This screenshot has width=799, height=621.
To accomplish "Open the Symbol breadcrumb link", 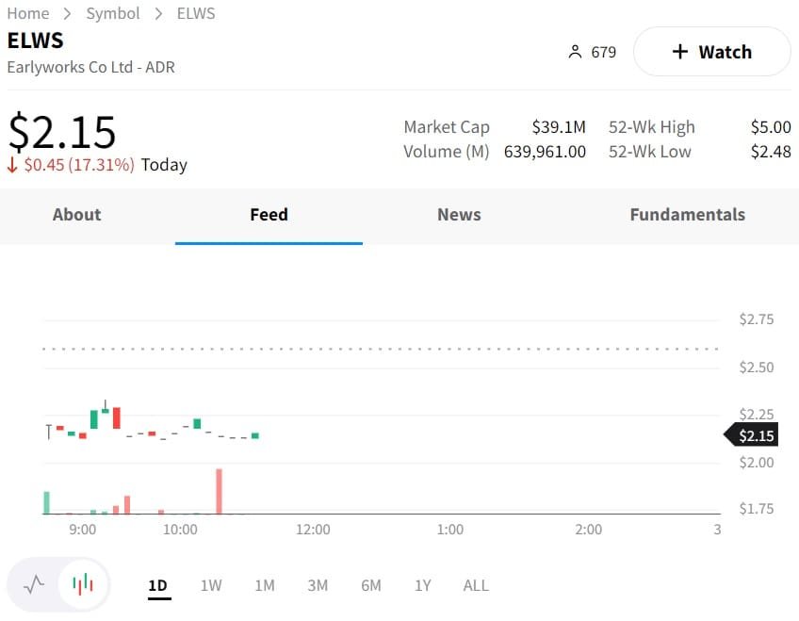I will [x=113, y=13].
